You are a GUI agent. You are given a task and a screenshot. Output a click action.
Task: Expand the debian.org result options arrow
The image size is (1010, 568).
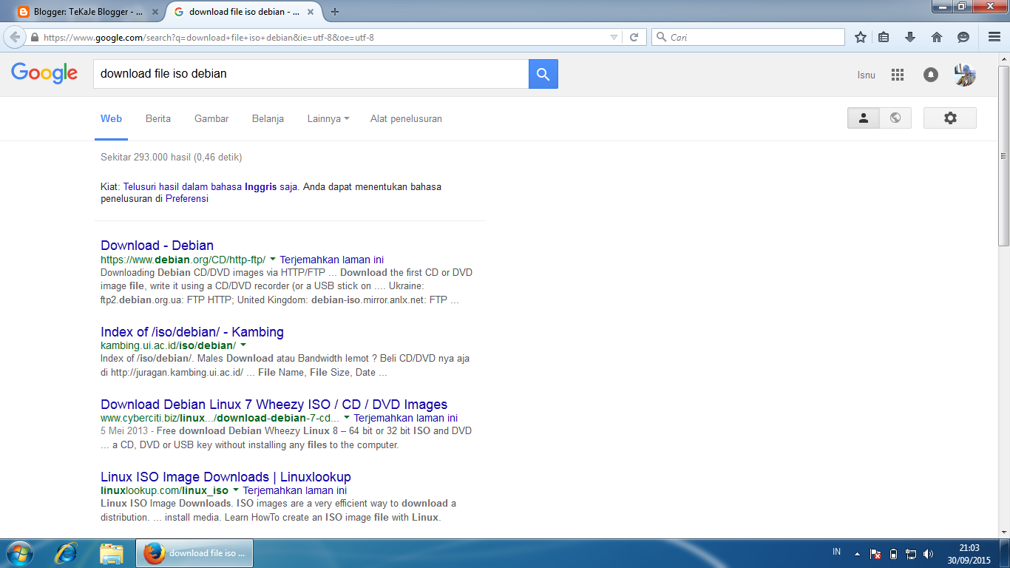[272, 260]
